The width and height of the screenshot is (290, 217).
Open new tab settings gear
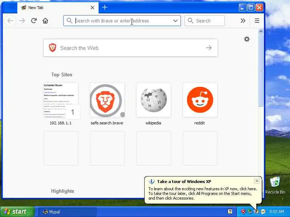click(247, 39)
